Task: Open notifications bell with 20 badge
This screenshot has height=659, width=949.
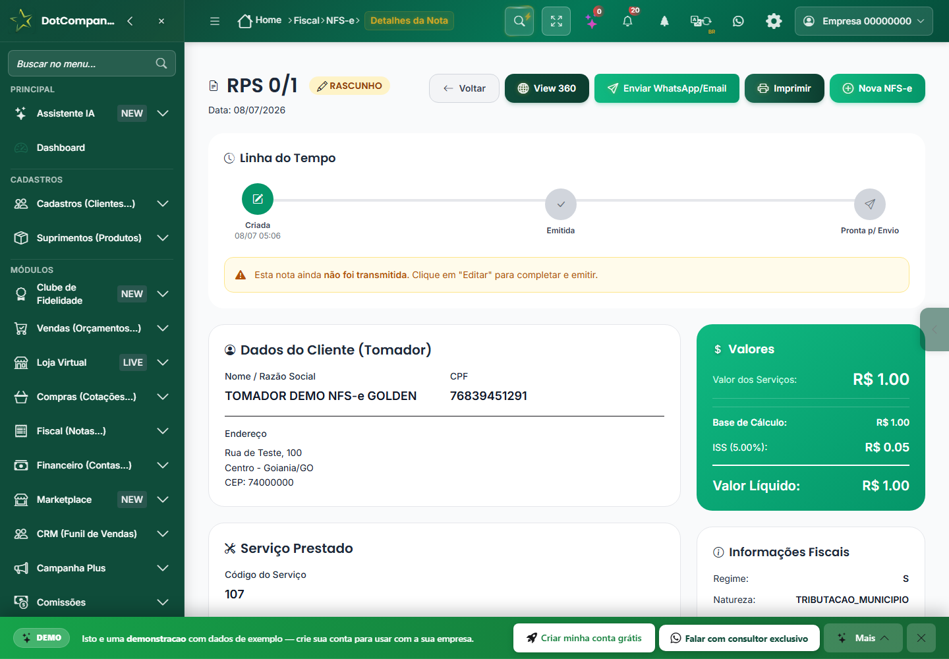Action: pyautogui.click(x=628, y=21)
